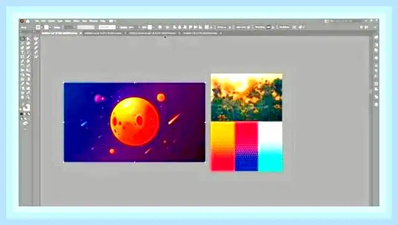Click the yellow-to-red gradient rectangle
Image resolution: width=398 pixels, height=225 pixels.
point(223,146)
